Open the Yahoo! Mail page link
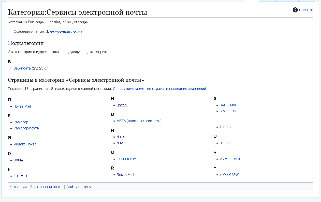 tap(229, 175)
